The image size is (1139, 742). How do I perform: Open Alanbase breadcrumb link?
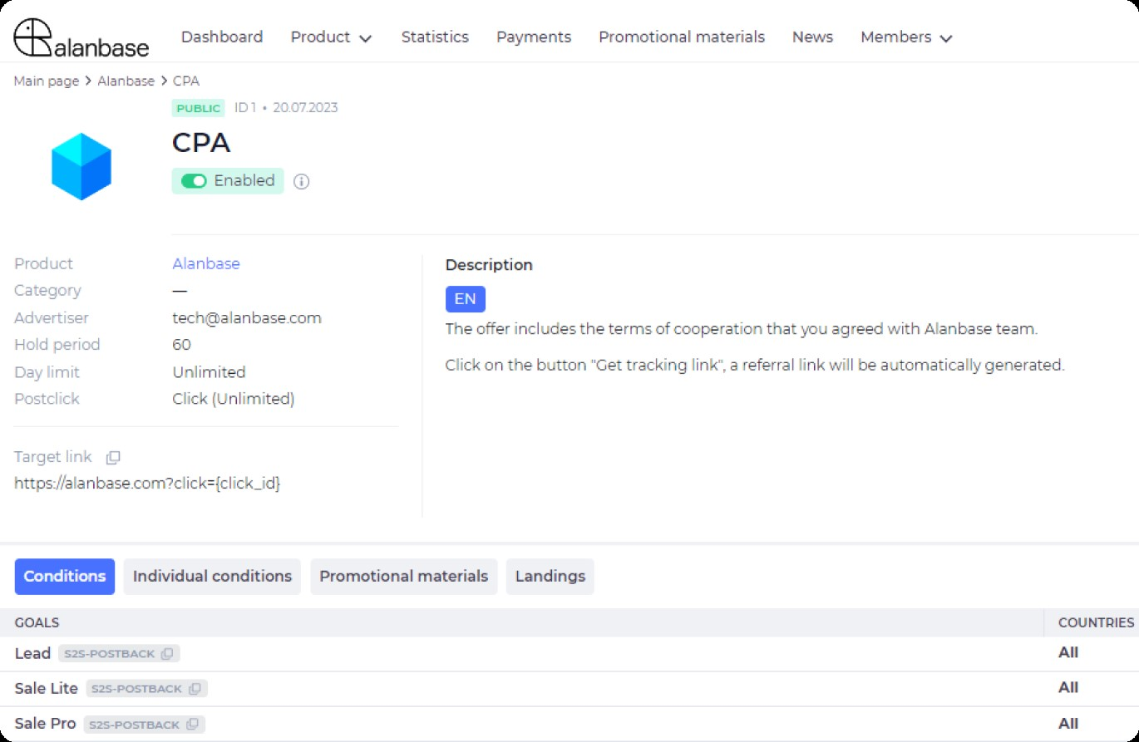coord(126,81)
